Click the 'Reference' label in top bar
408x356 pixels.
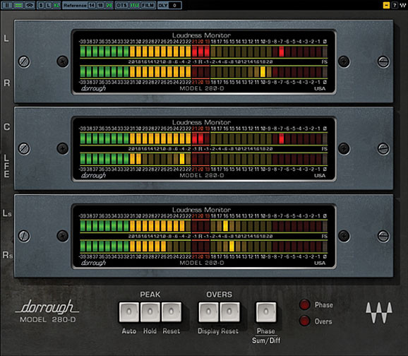pyautogui.click(x=75, y=5)
